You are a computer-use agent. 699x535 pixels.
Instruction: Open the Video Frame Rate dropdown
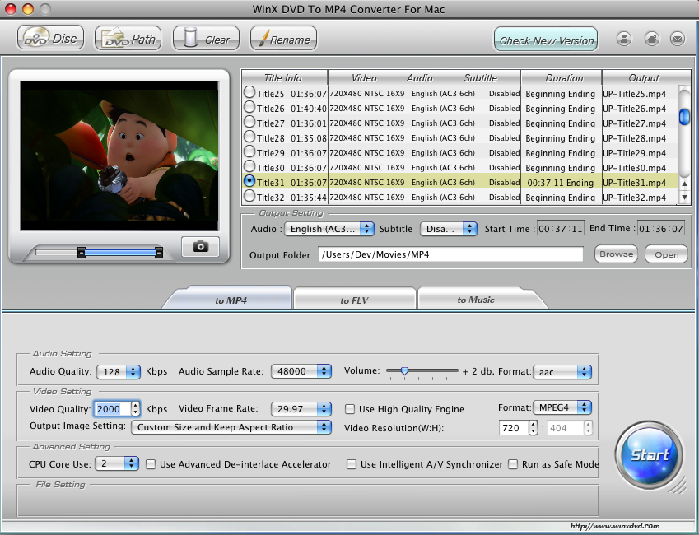pyautogui.click(x=301, y=408)
